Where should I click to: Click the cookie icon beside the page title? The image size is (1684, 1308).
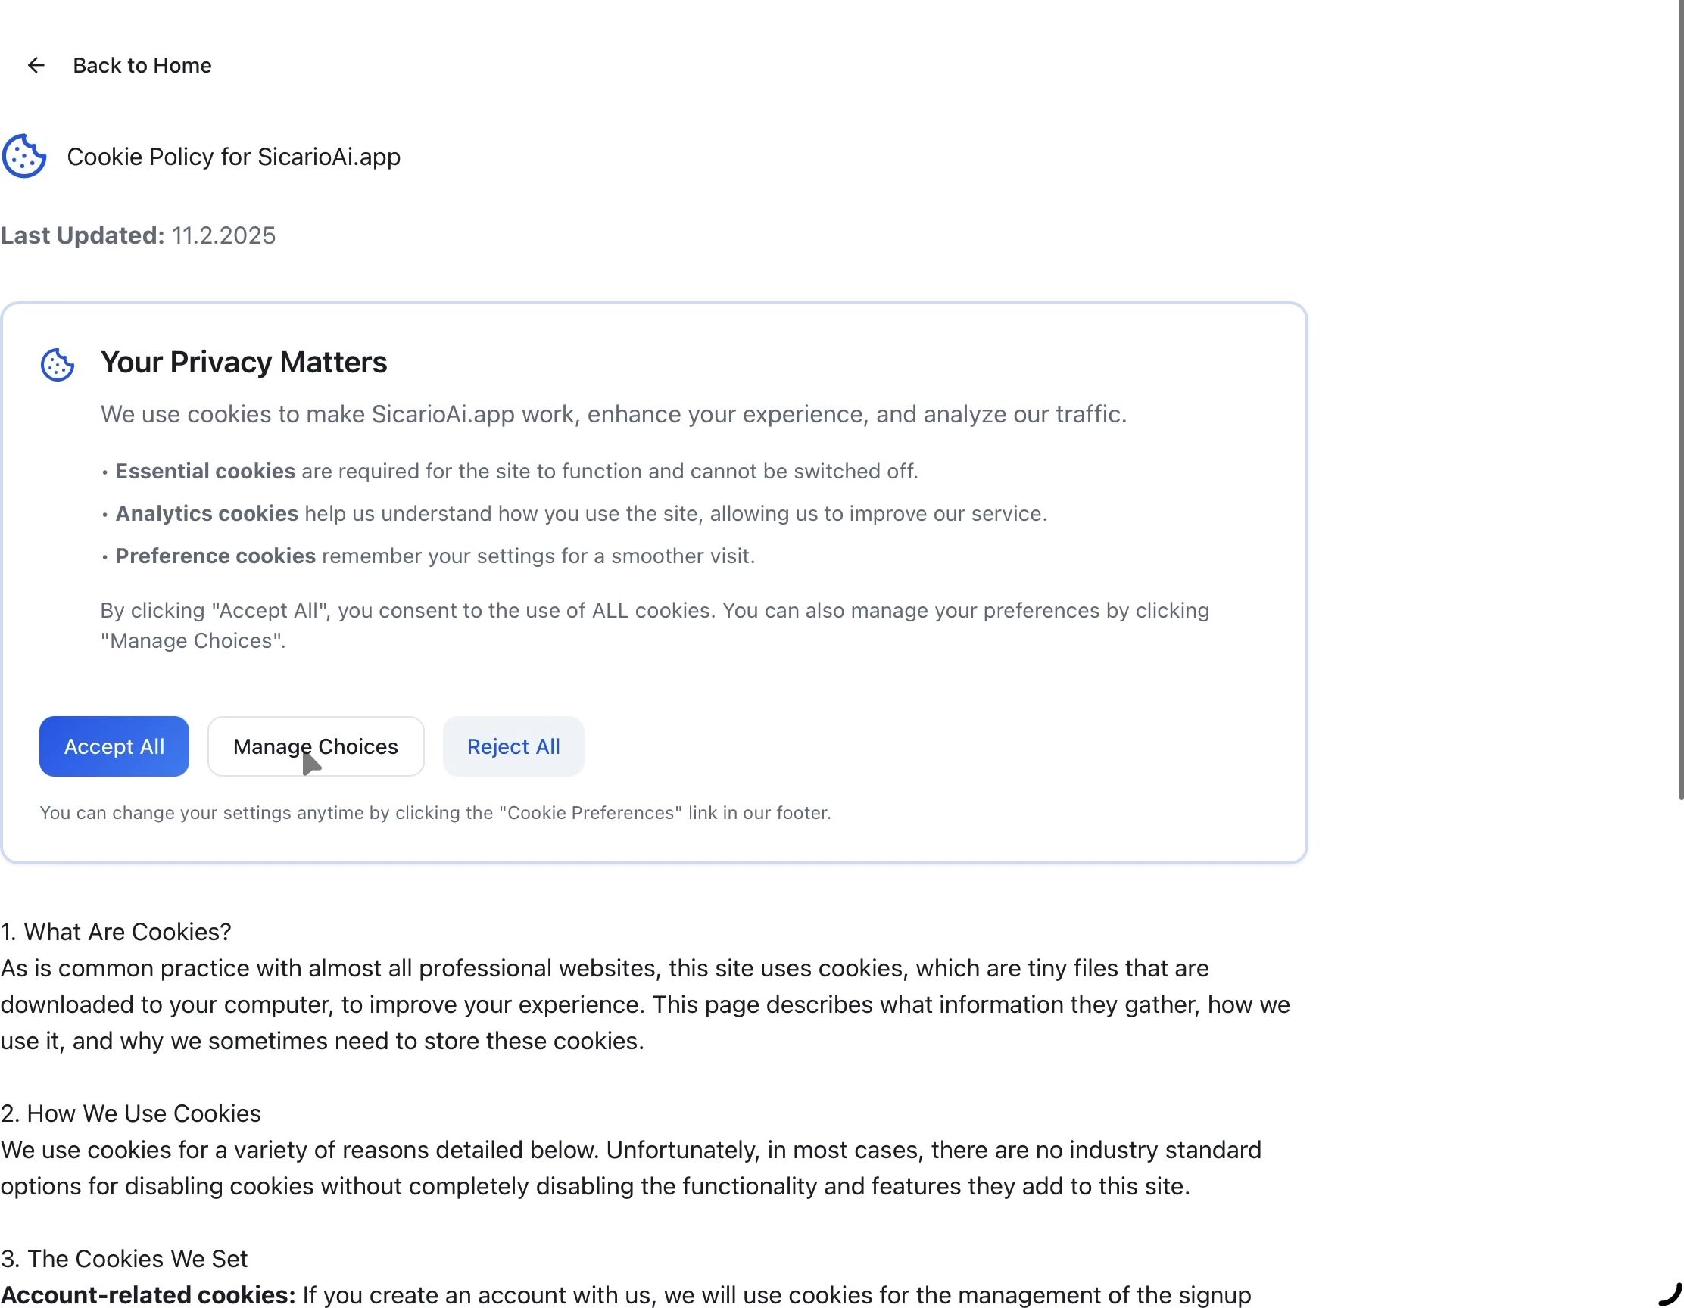[x=24, y=157]
